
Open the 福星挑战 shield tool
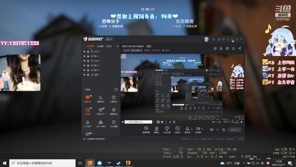pos(114,111)
